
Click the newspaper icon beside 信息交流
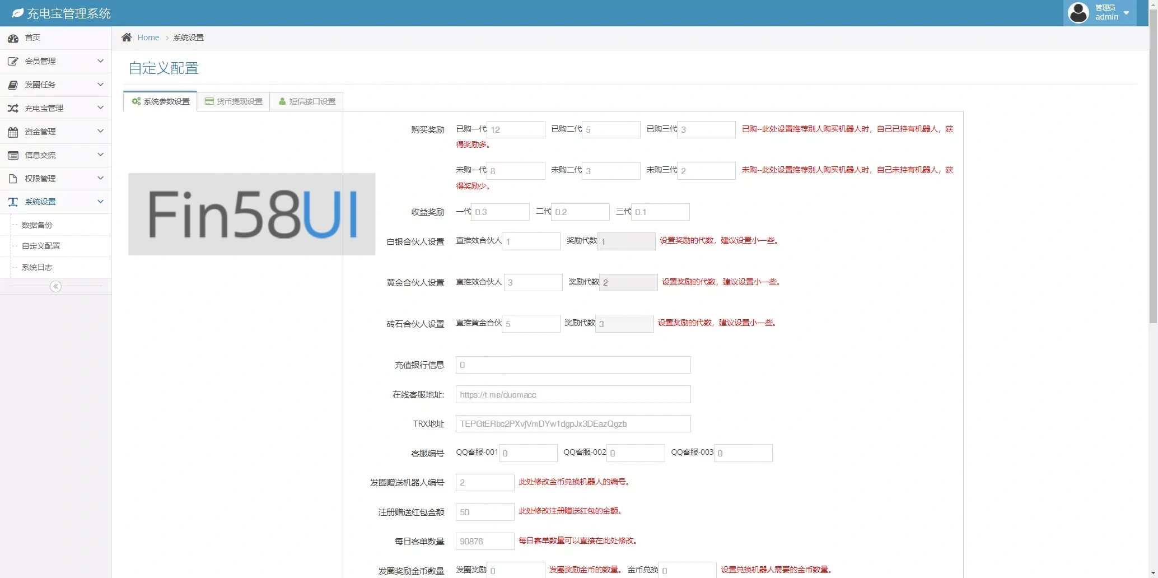point(13,155)
